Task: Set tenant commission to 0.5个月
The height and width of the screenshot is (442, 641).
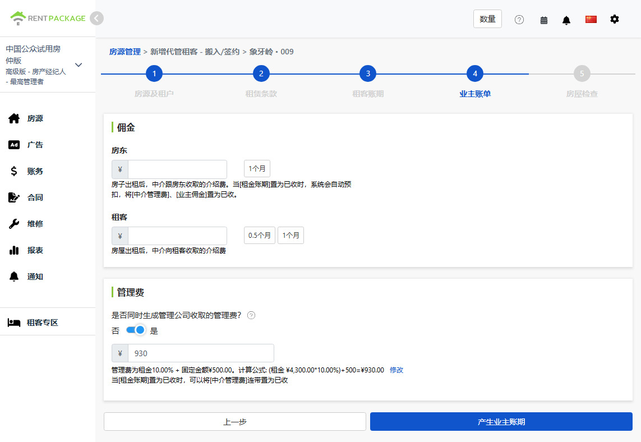Action: click(x=260, y=236)
